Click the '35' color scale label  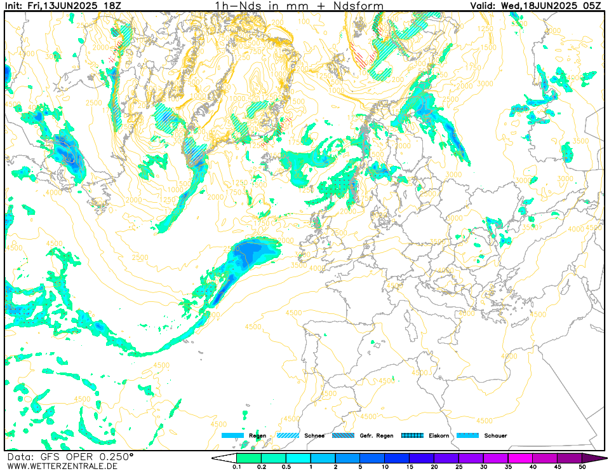pyautogui.click(x=508, y=467)
